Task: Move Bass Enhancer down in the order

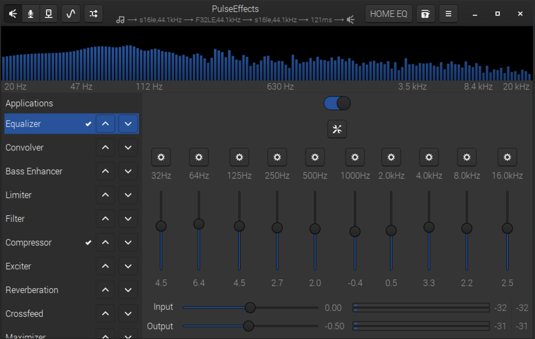Action: [128, 171]
